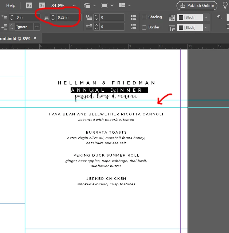
Task: Click the 0 in indent field
Action: click(x=28, y=17)
